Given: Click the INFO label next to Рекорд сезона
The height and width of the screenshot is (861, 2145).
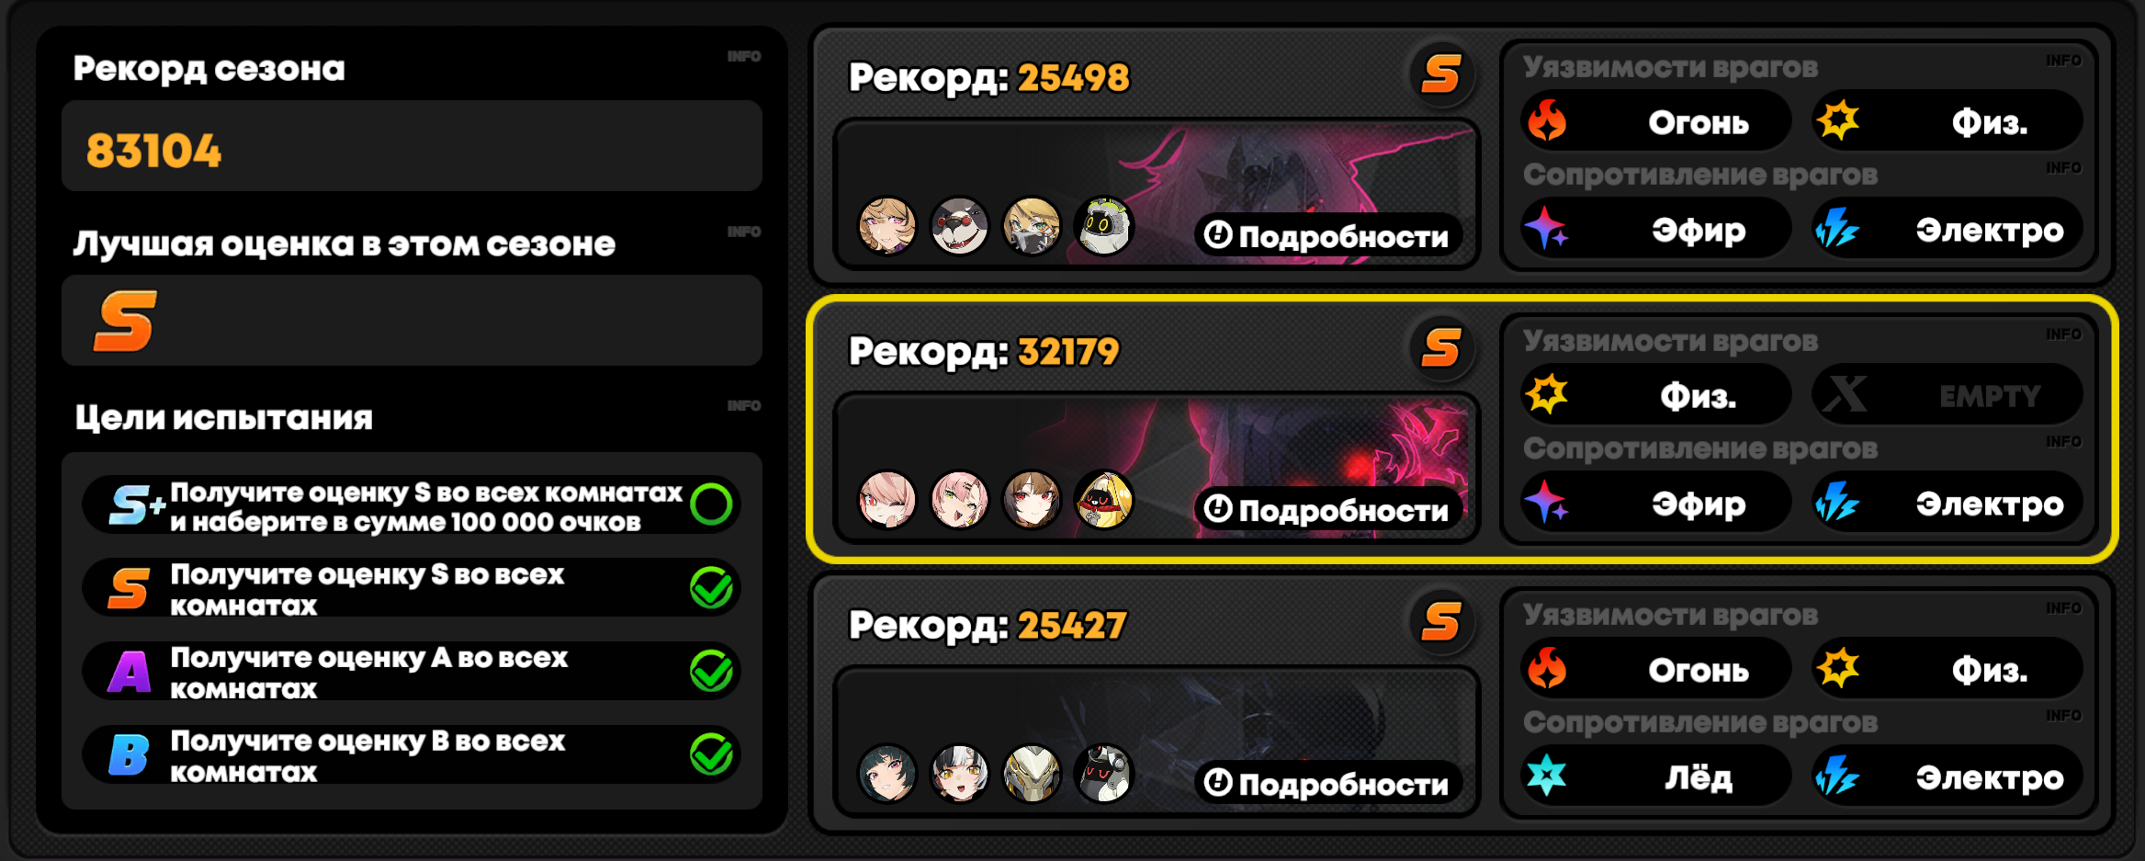Looking at the screenshot, I should (744, 56).
